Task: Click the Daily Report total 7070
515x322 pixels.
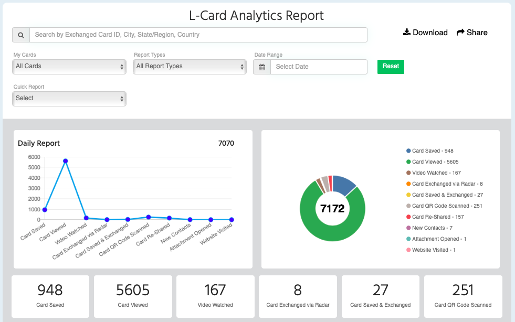Action: (226, 144)
